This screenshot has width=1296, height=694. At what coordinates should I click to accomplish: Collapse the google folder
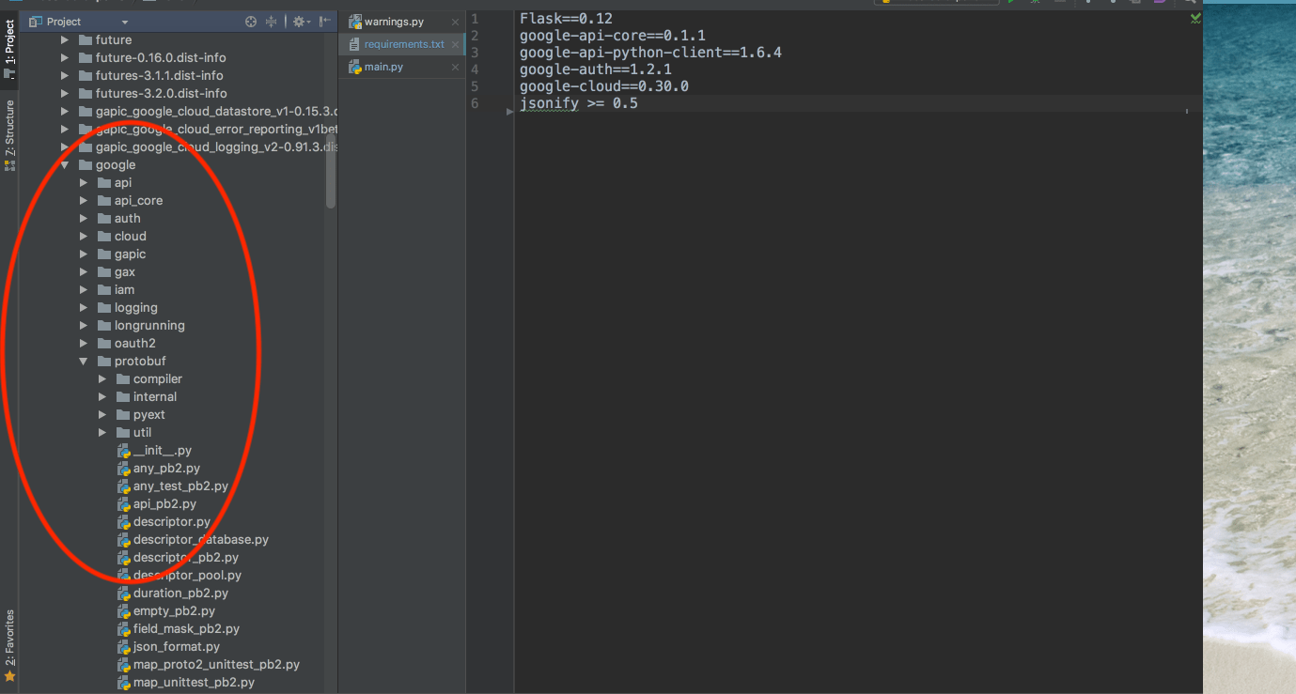[65, 165]
